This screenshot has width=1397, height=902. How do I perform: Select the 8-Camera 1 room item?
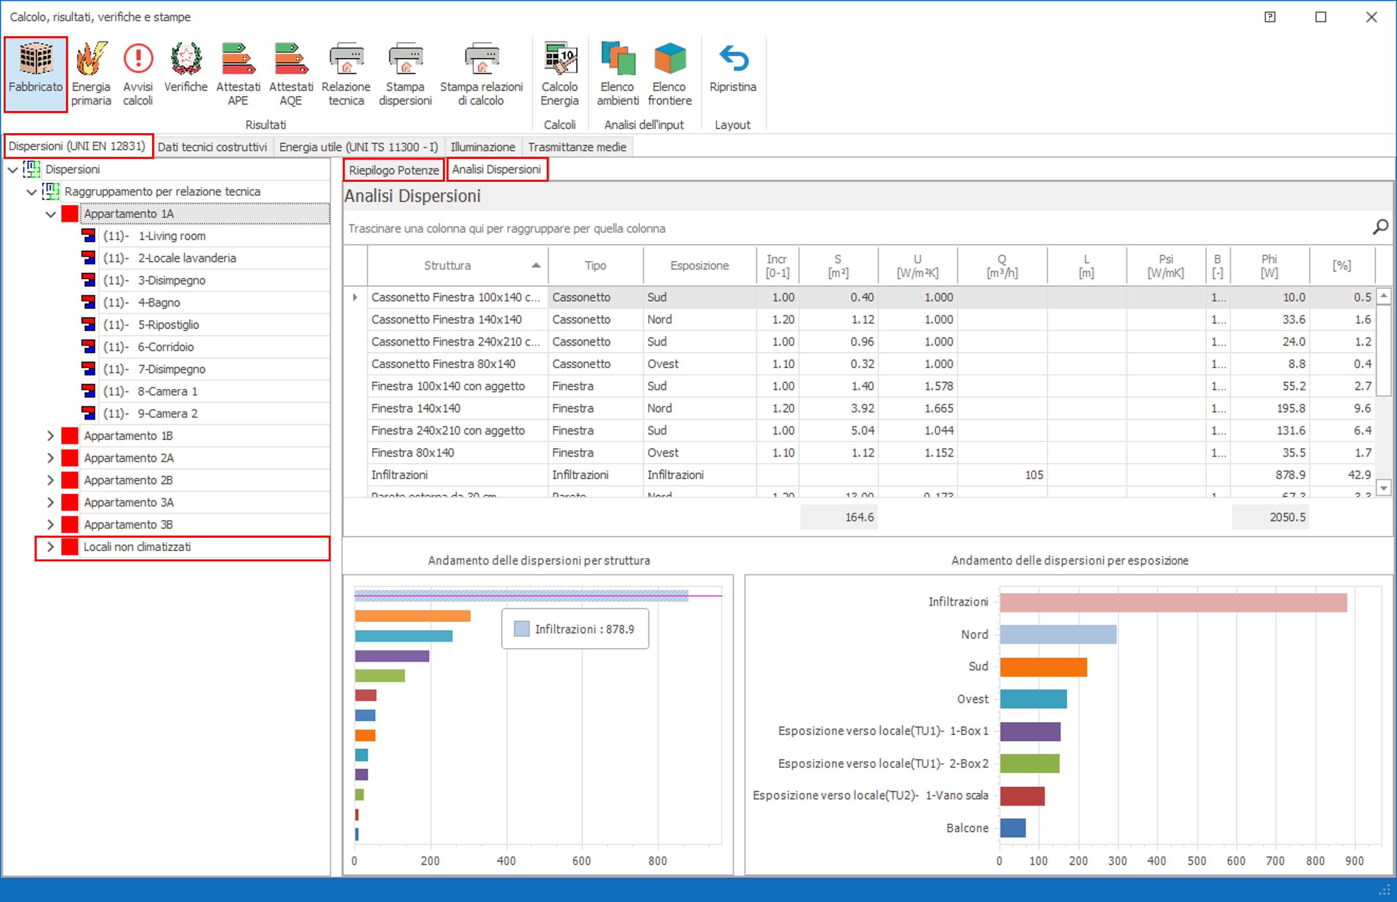167,391
